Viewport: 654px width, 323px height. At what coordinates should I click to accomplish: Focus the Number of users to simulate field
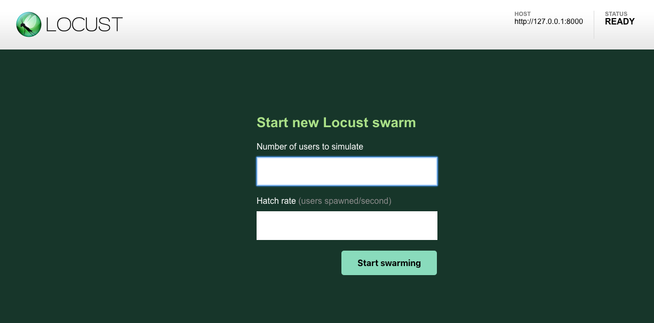tap(347, 171)
